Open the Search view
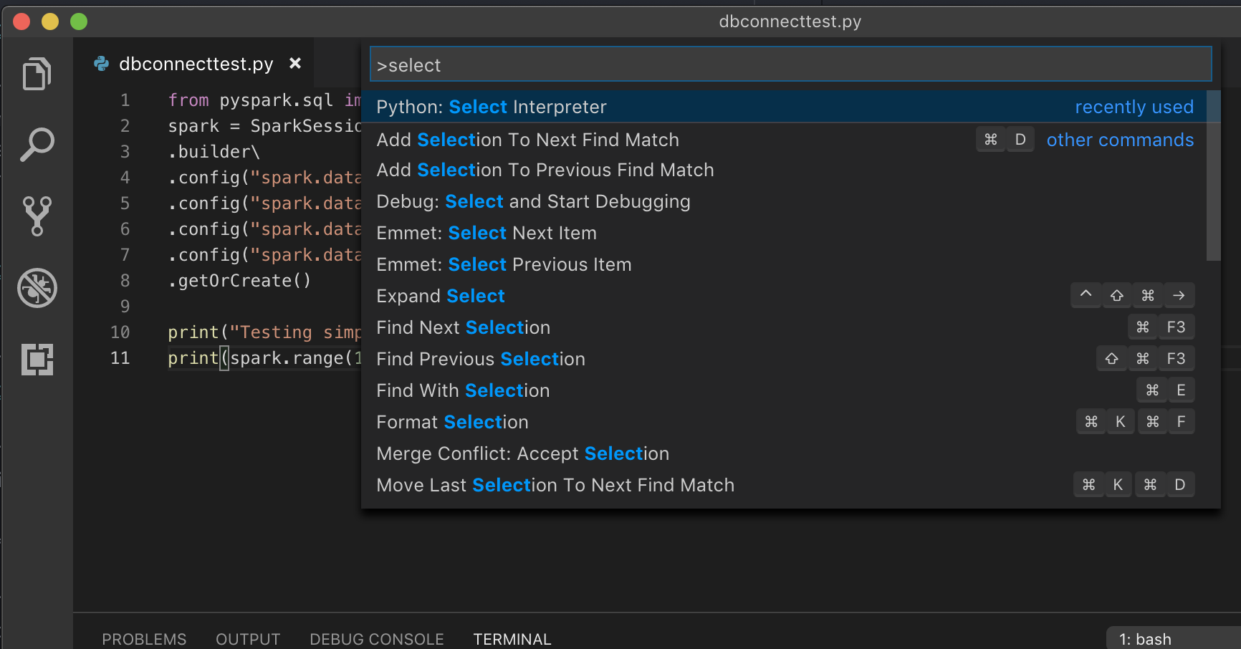The width and height of the screenshot is (1241, 649). (x=37, y=144)
